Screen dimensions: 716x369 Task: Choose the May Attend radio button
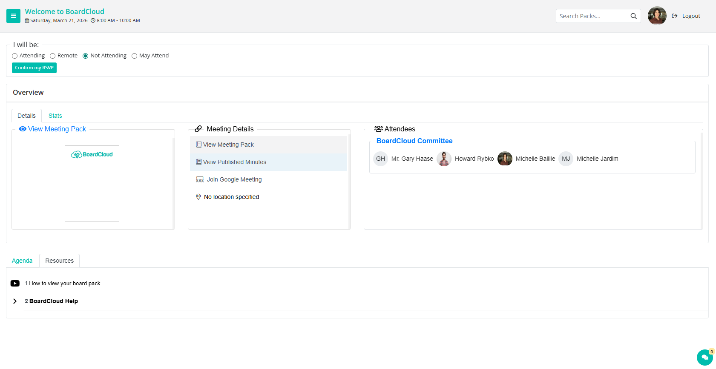point(135,56)
